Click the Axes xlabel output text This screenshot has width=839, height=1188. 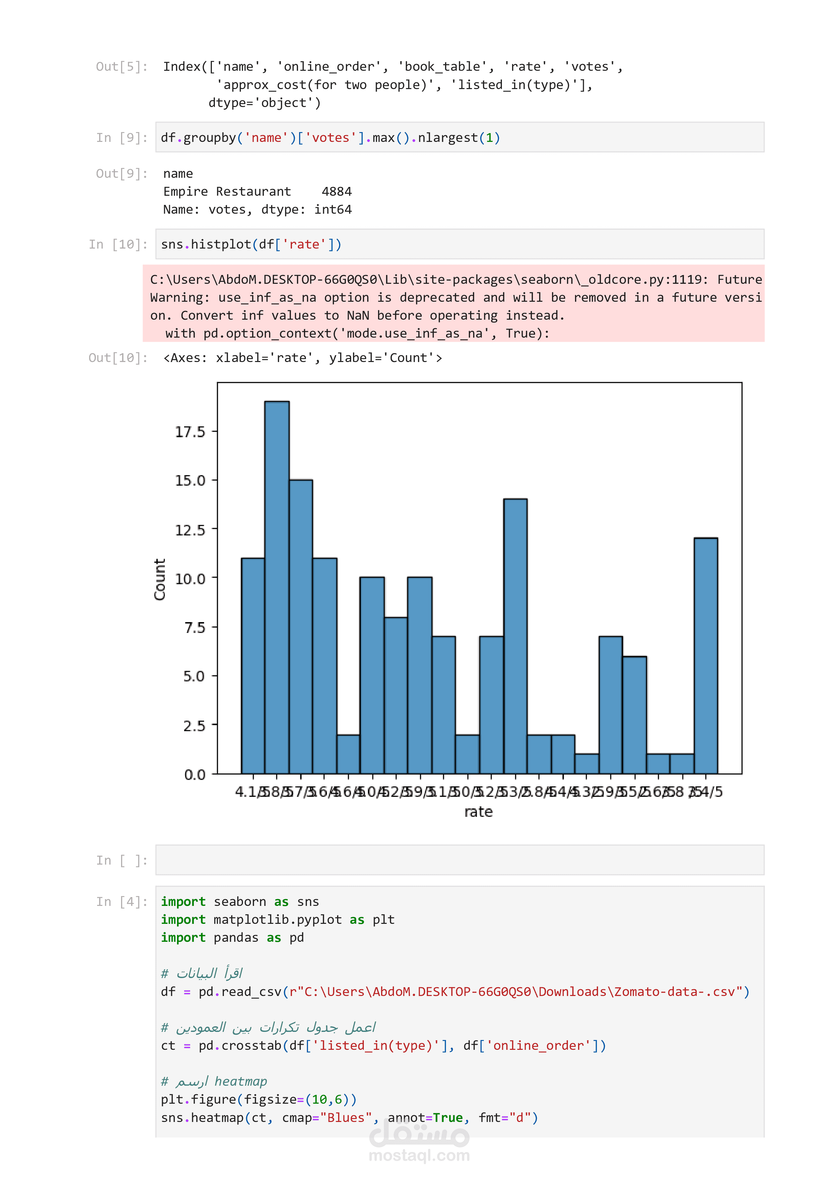303,358
